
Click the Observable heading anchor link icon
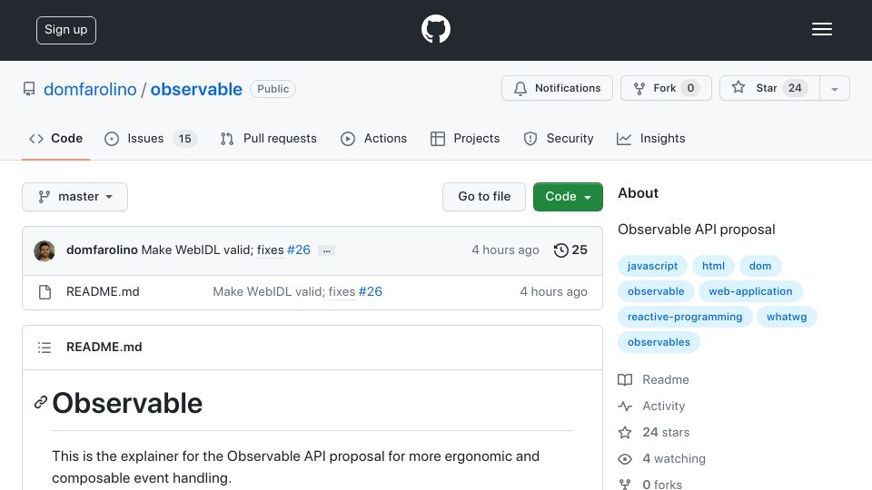click(x=41, y=402)
